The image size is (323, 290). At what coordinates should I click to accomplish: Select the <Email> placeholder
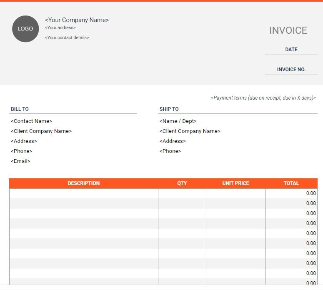click(20, 161)
